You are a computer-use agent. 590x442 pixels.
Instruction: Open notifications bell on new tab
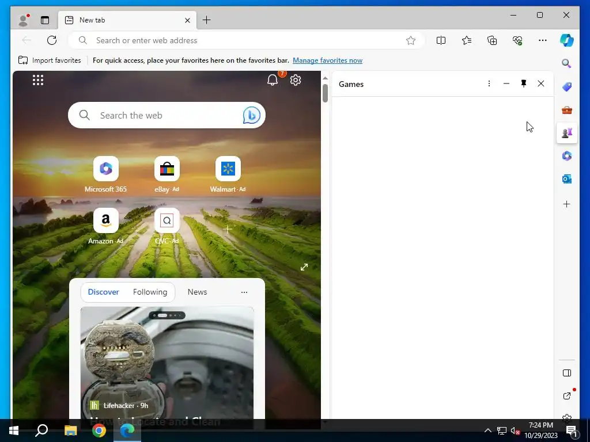click(x=273, y=80)
